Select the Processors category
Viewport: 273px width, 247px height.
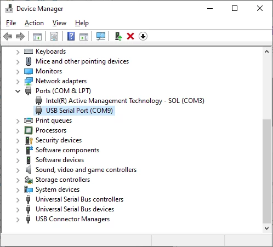click(x=51, y=130)
